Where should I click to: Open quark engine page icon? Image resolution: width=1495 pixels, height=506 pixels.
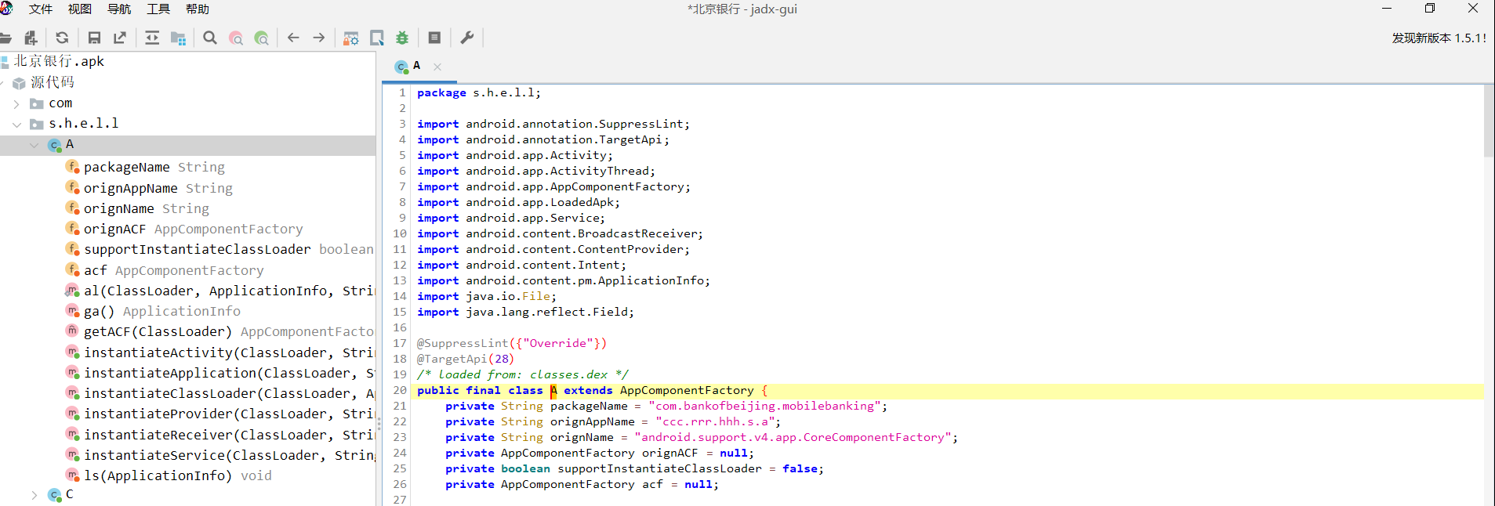coord(377,38)
